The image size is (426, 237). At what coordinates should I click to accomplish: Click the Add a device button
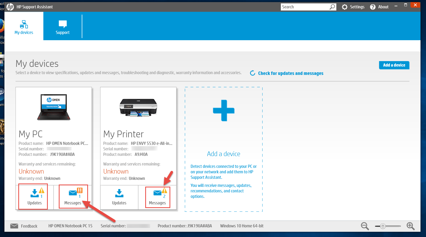click(x=394, y=65)
